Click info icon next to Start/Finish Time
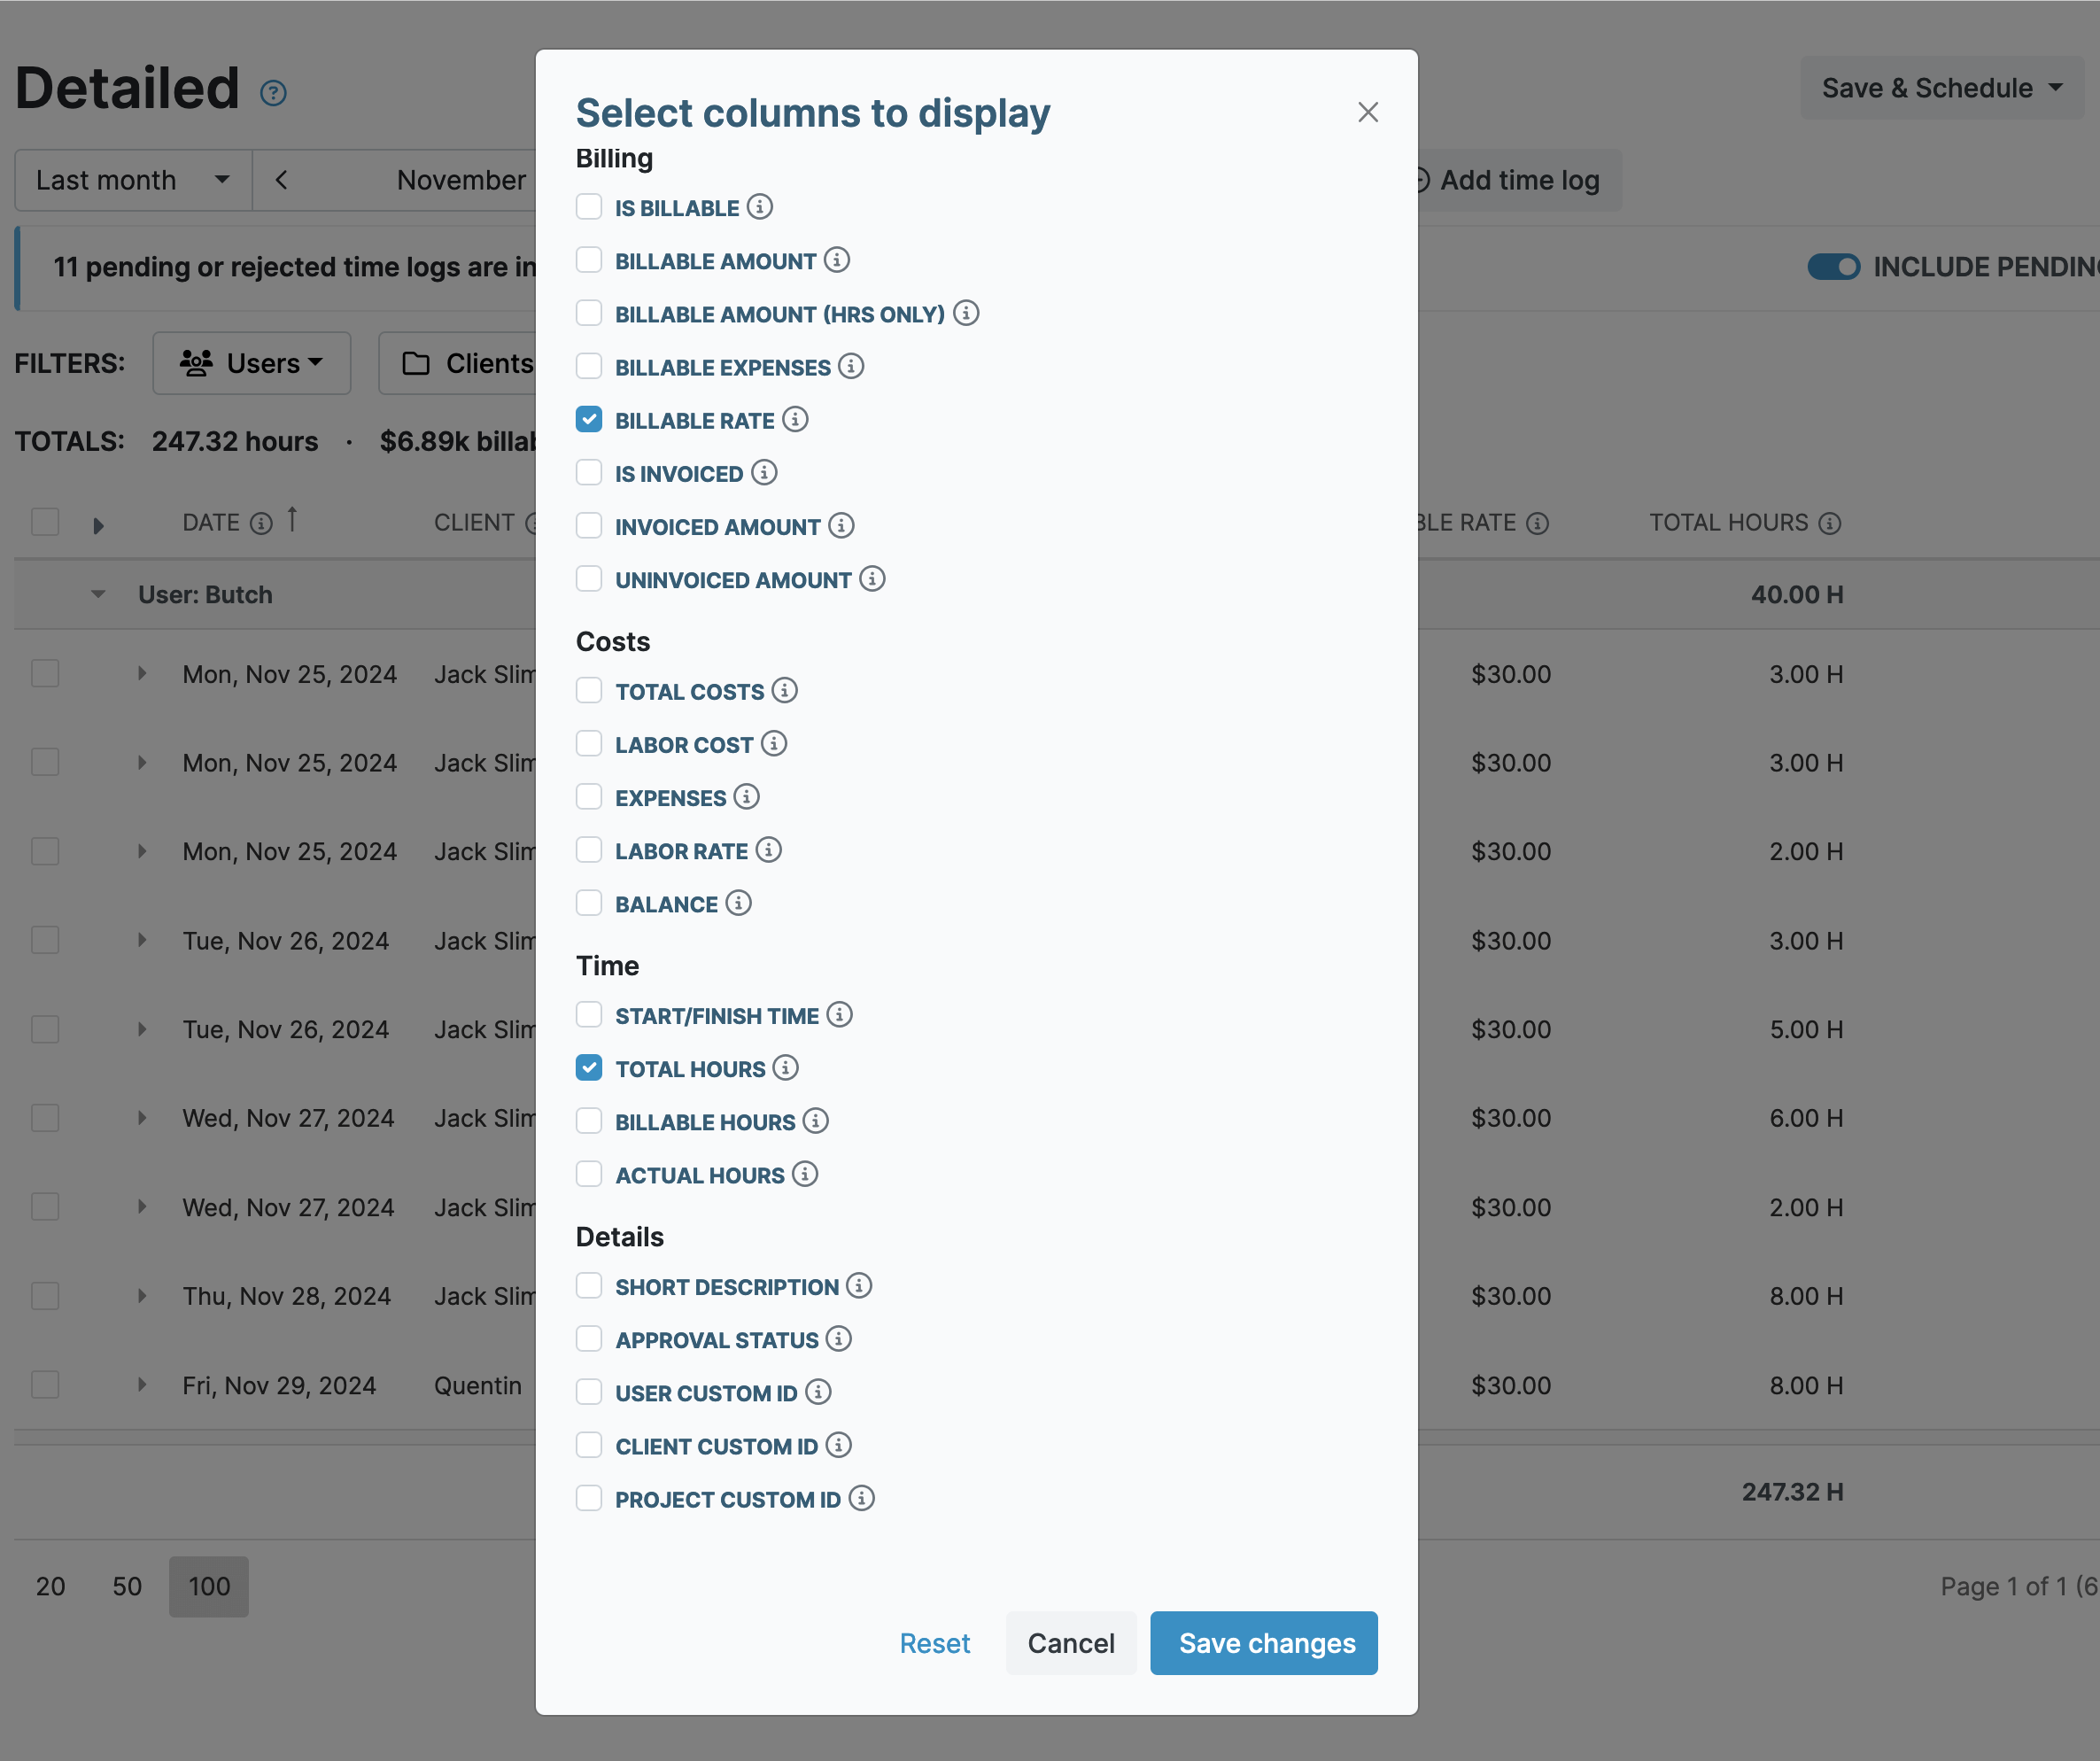The width and height of the screenshot is (2100, 1761). (x=840, y=1015)
